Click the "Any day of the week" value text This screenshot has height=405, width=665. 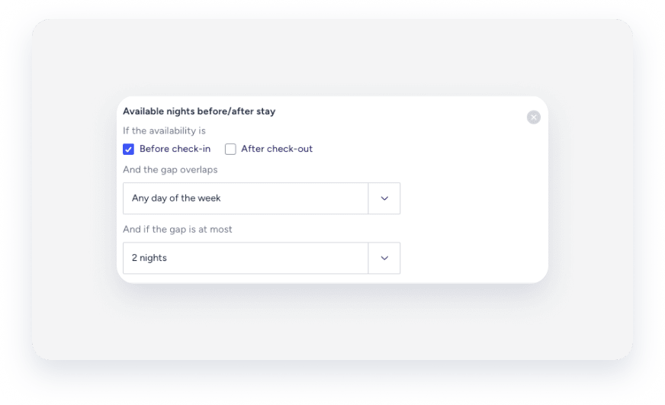click(x=176, y=198)
